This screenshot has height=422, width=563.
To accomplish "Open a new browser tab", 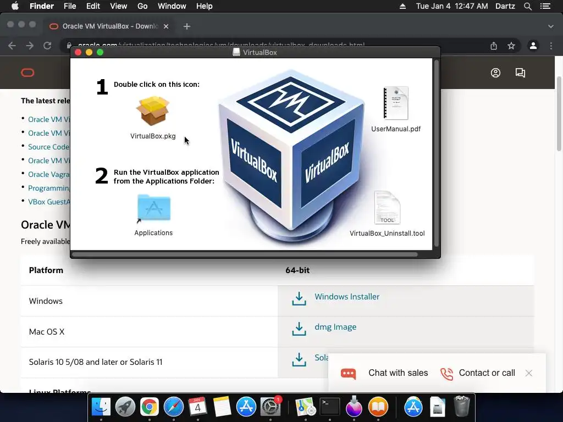I will click(187, 26).
